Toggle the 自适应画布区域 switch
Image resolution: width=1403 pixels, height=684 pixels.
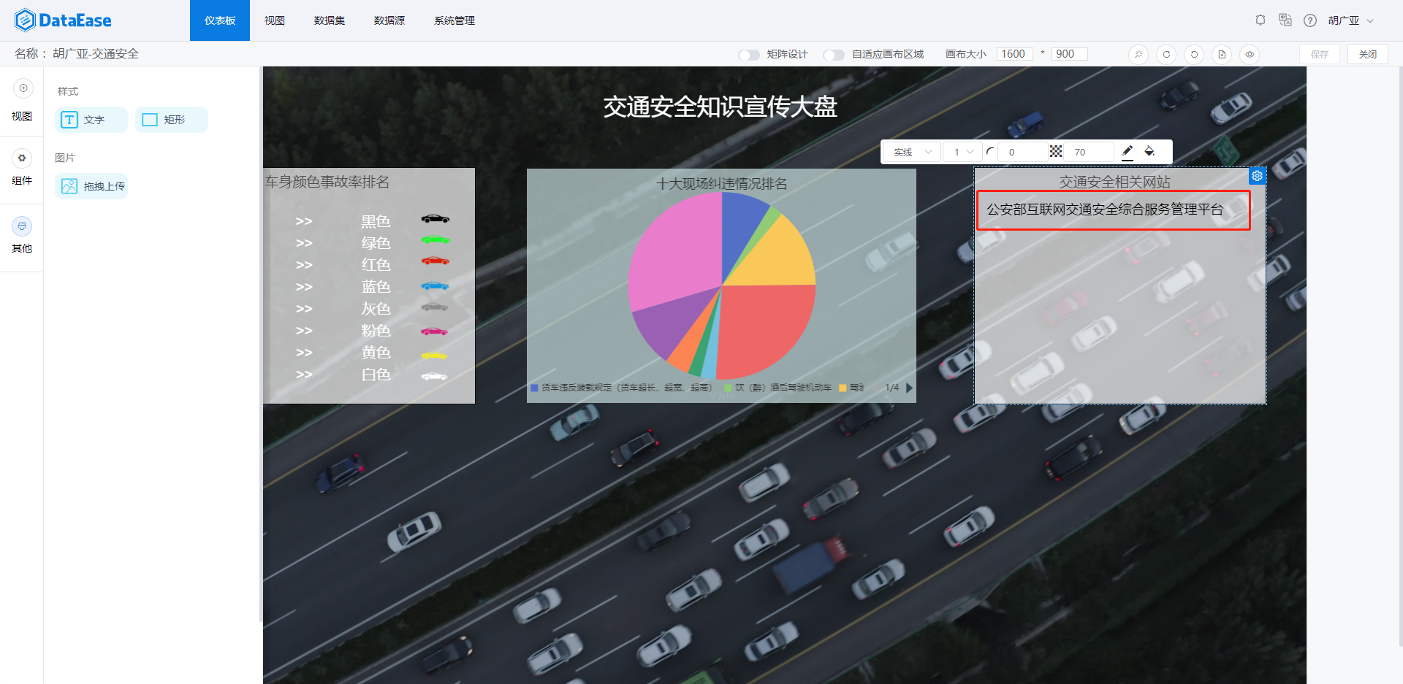(834, 55)
